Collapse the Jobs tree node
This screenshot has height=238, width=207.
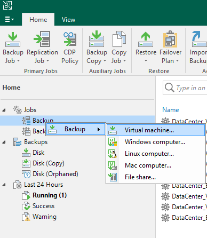[4, 110]
